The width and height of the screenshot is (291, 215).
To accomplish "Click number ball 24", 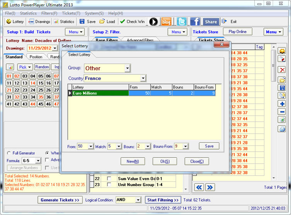I will [x=33, y=90].
